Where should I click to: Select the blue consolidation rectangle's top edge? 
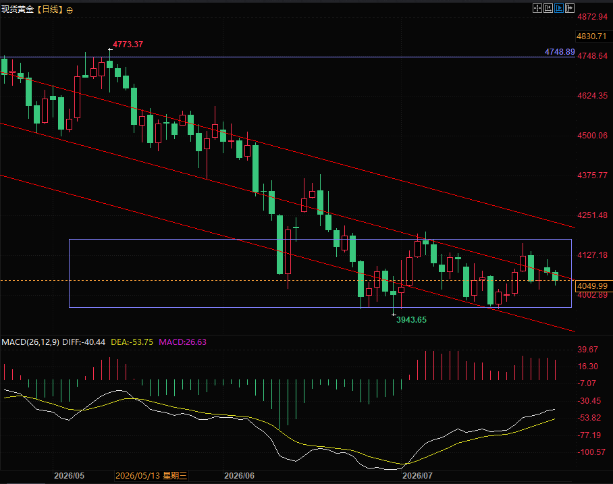pyautogui.click(x=320, y=239)
